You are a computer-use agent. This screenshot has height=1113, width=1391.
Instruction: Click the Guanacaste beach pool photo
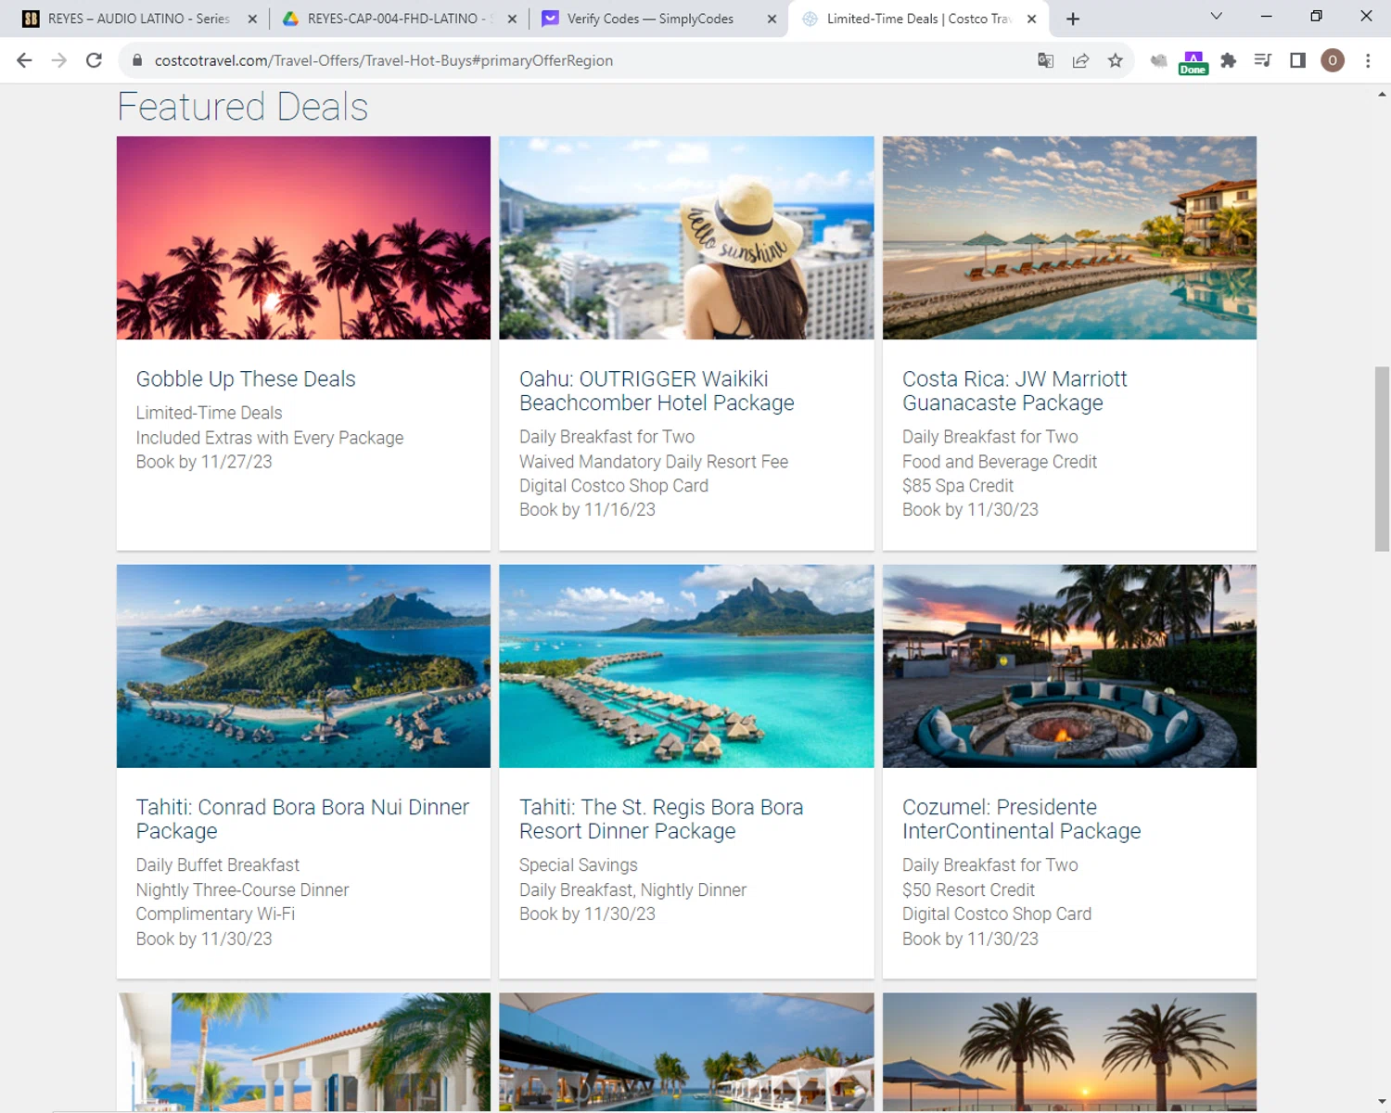[x=1069, y=237]
